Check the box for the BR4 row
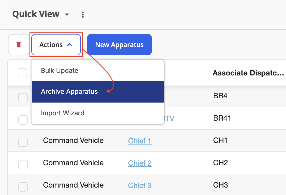The width and height of the screenshot is (286, 195). tap(23, 98)
